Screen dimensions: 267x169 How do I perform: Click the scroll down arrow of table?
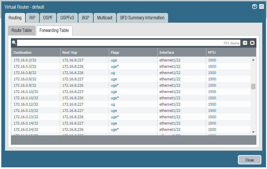(x=253, y=132)
